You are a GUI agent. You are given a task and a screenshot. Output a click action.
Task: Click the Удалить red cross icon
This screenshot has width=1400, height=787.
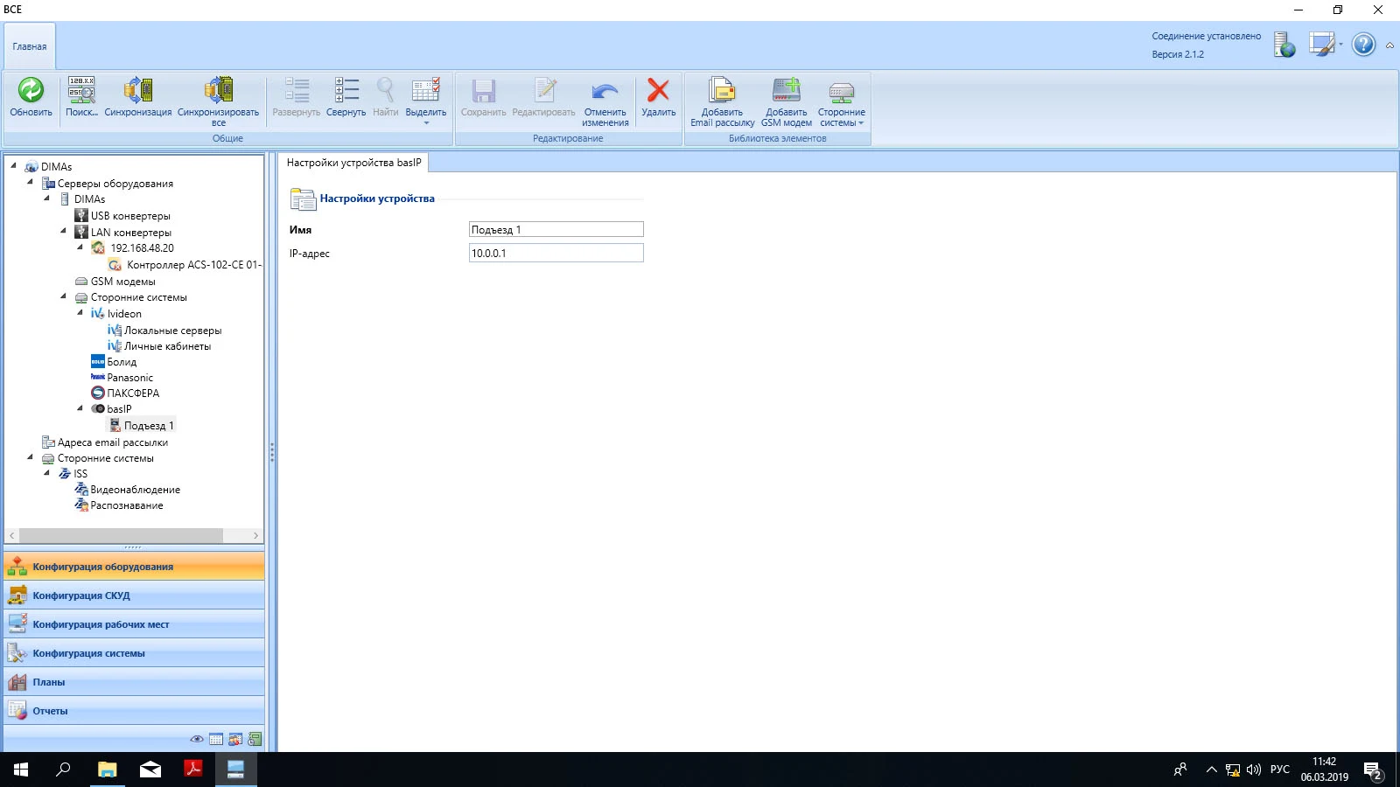(x=658, y=91)
